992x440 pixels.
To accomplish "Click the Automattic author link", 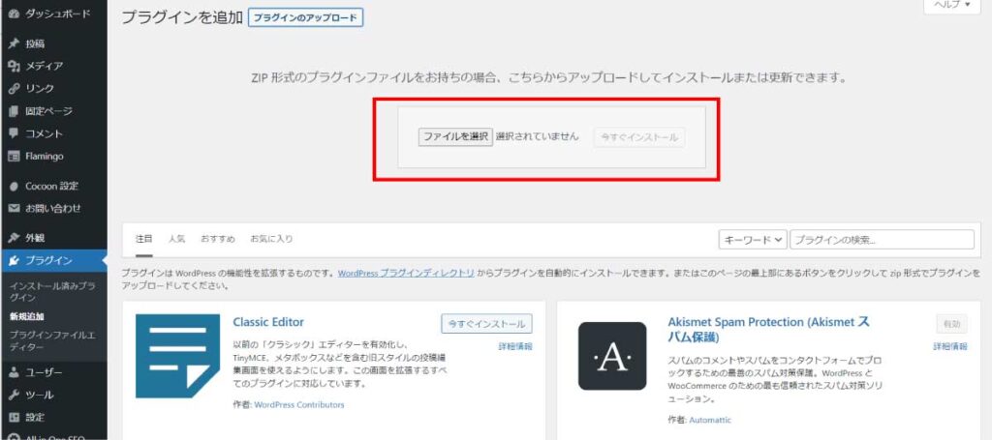I will tap(710, 420).
